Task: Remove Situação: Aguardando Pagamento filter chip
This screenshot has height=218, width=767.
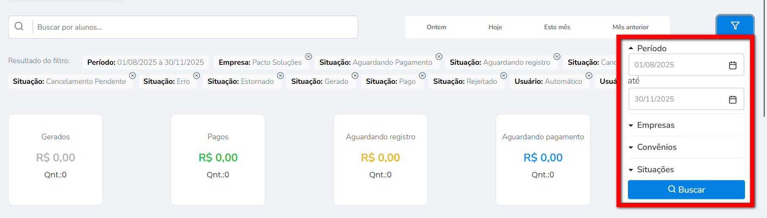Action: tap(439, 57)
